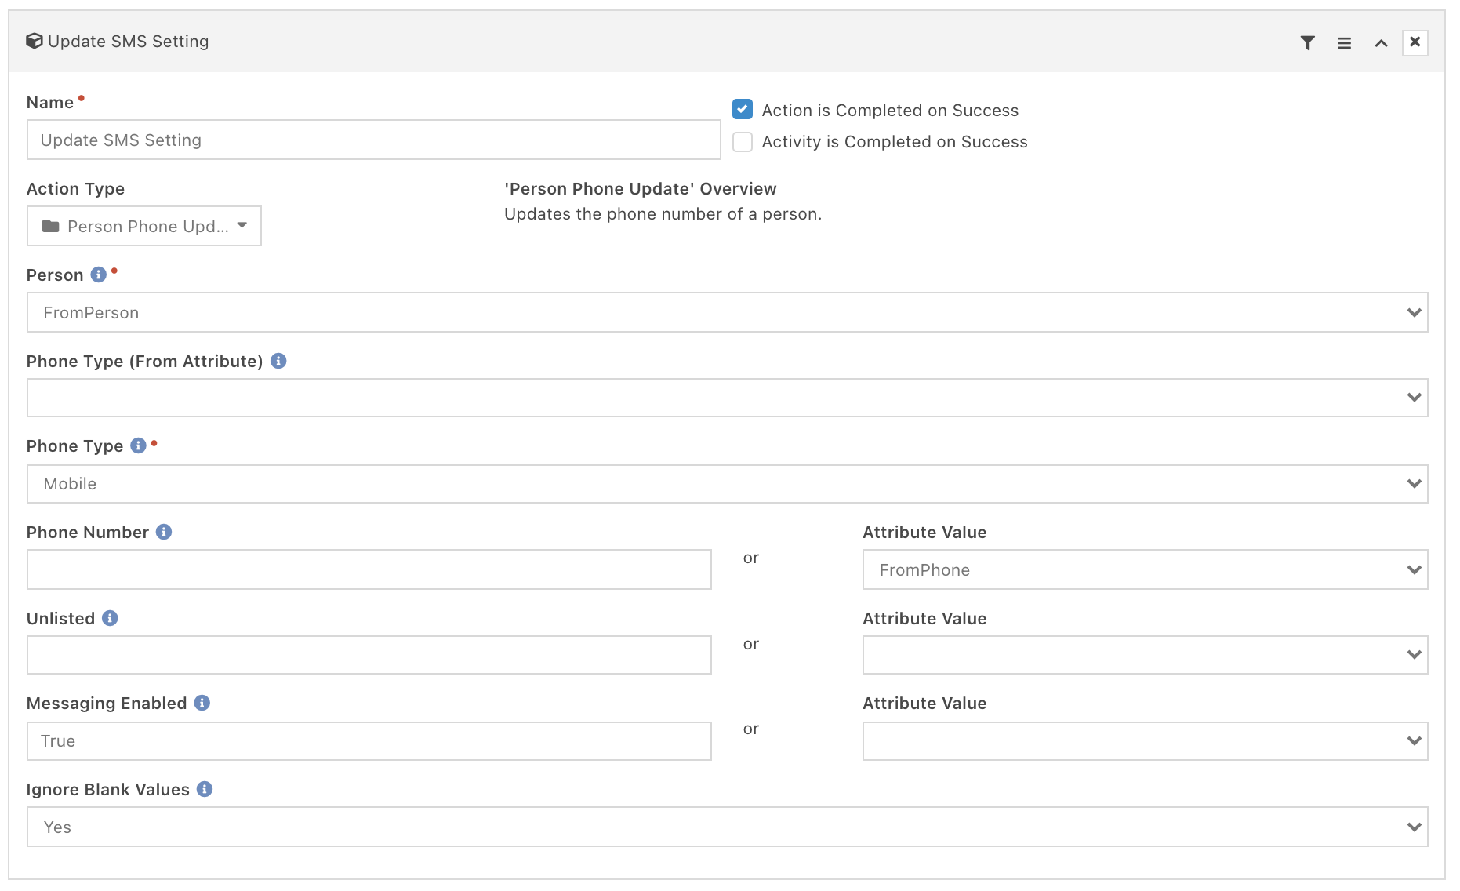Viewport: 1460px width, 891px height.
Task: Open Unlisted Attribute Value dropdown
Action: pyautogui.click(x=1145, y=655)
